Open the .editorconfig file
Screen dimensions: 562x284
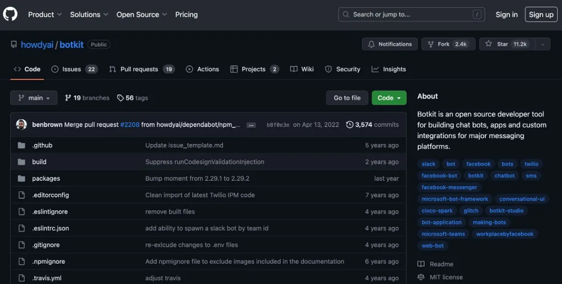51,195
